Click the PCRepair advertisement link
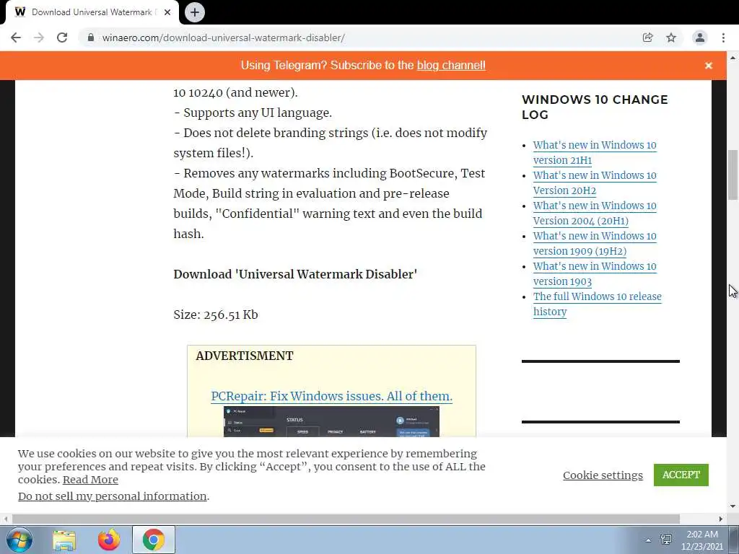Image resolution: width=739 pixels, height=554 pixels. [x=331, y=396]
